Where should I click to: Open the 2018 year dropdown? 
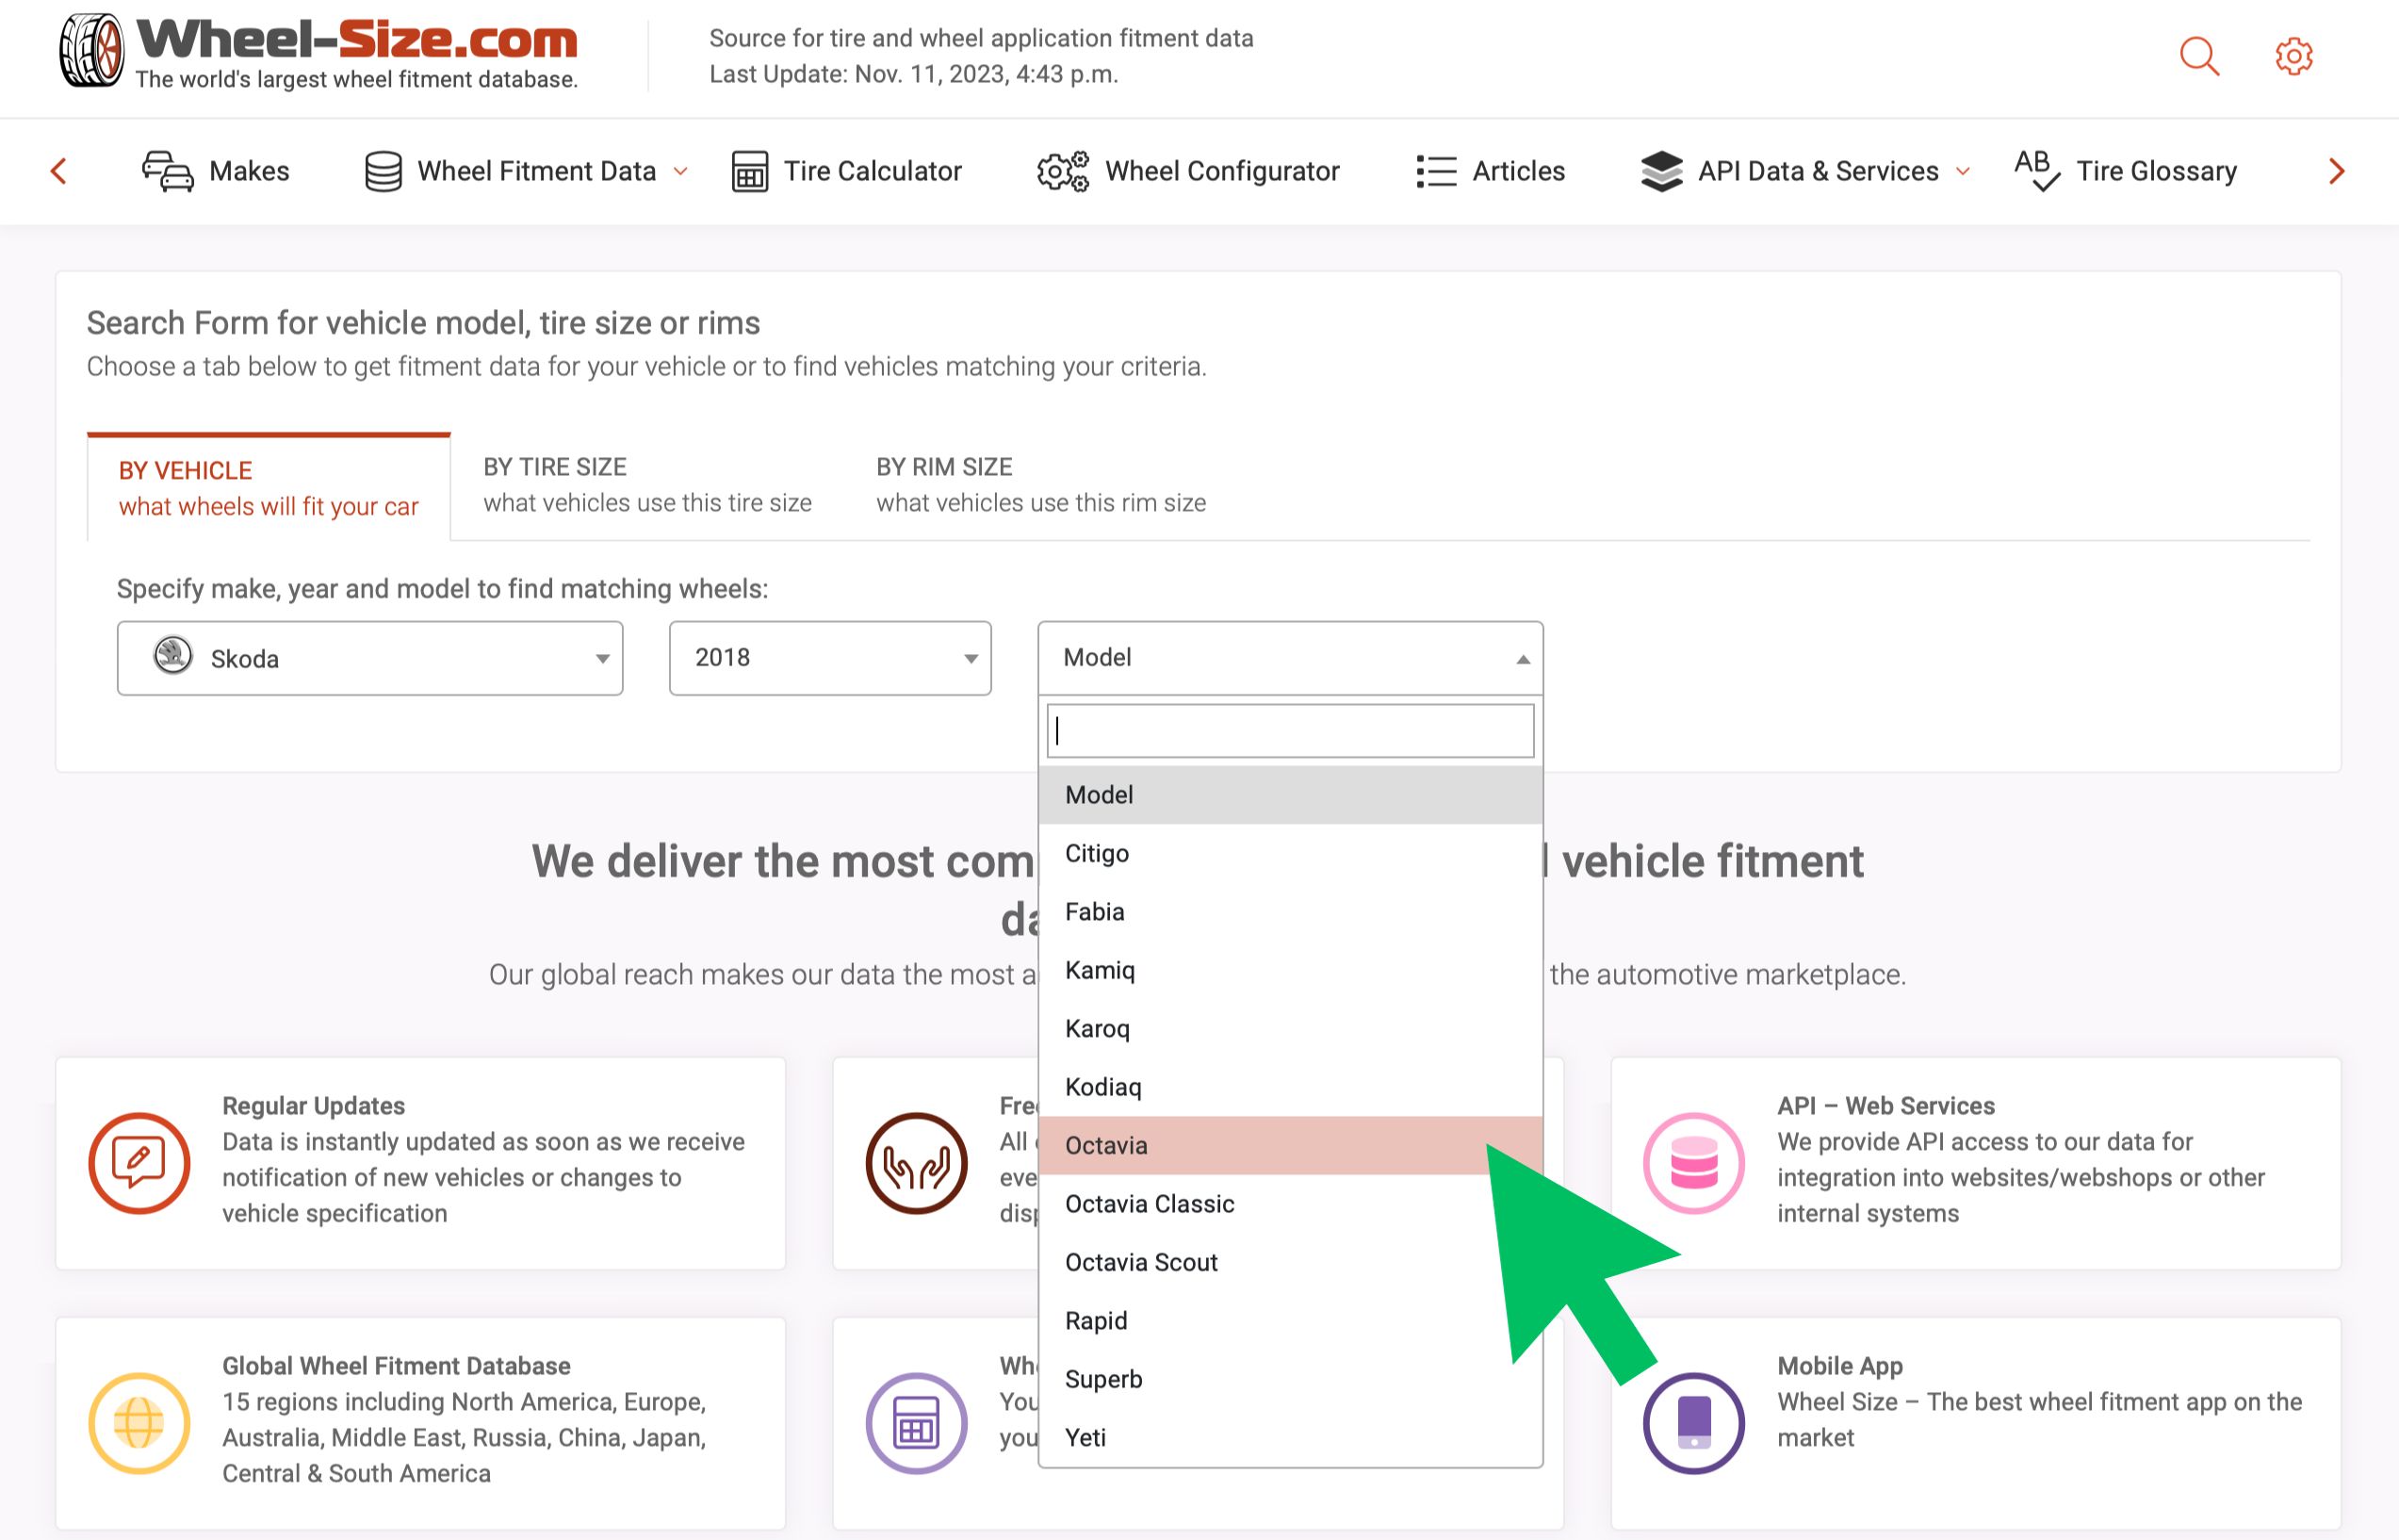point(829,658)
